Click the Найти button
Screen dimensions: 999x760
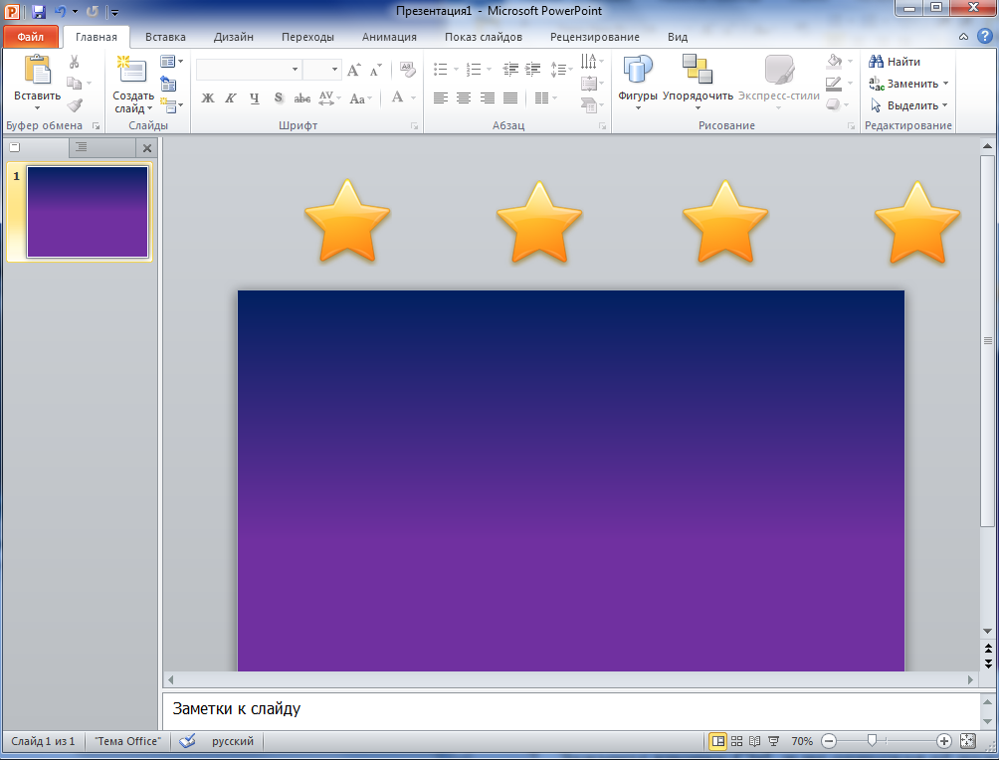click(x=895, y=62)
